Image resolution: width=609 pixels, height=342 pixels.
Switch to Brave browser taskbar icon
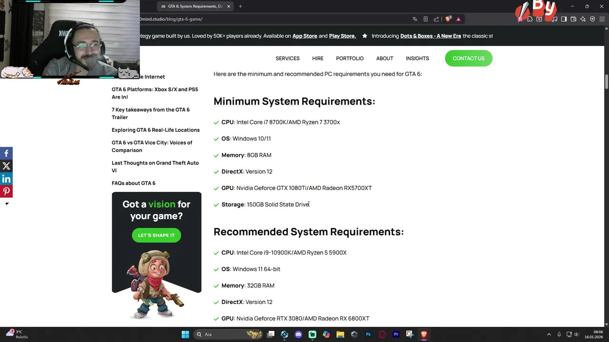click(423, 334)
